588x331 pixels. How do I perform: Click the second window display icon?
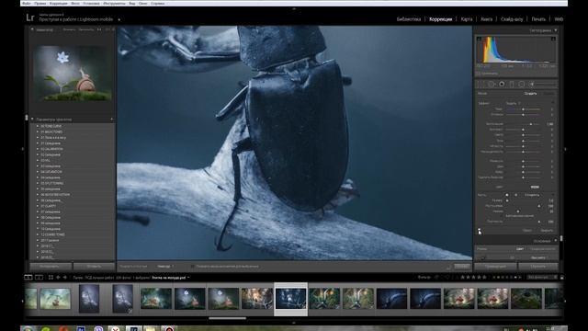point(39,278)
